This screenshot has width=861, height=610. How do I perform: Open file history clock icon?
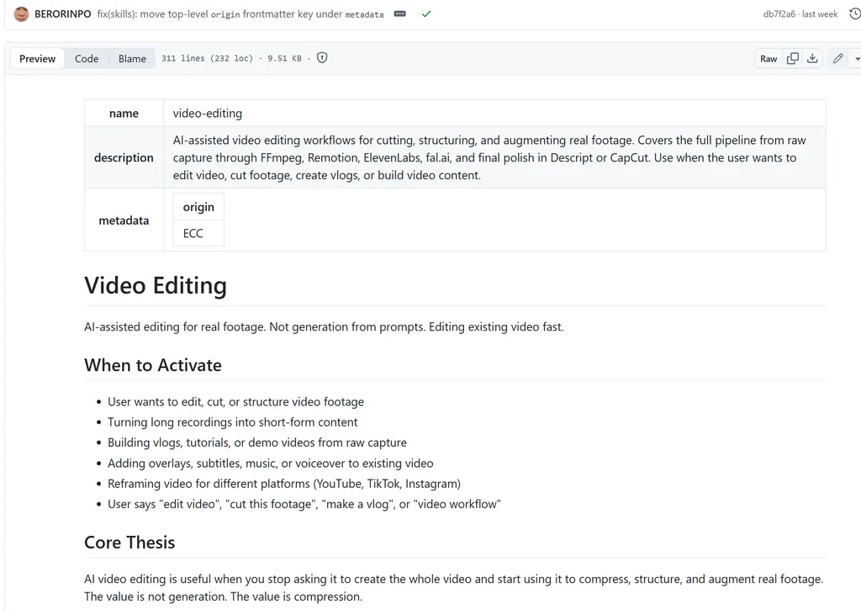(854, 14)
